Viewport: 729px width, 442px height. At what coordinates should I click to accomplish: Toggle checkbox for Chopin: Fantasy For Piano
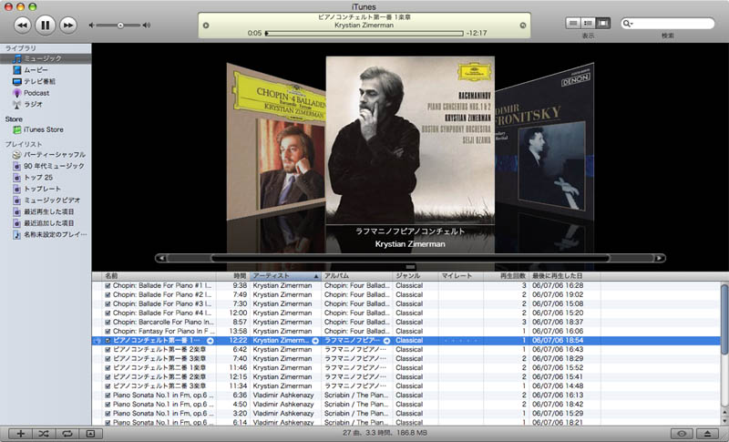coord(108,331)
